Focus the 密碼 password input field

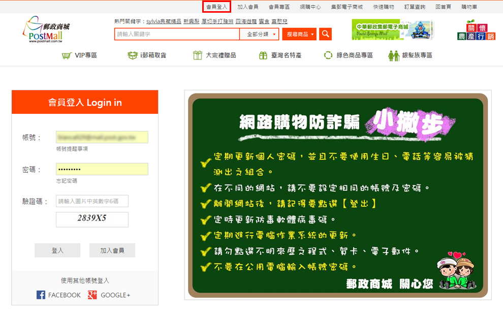coord(102,169)
